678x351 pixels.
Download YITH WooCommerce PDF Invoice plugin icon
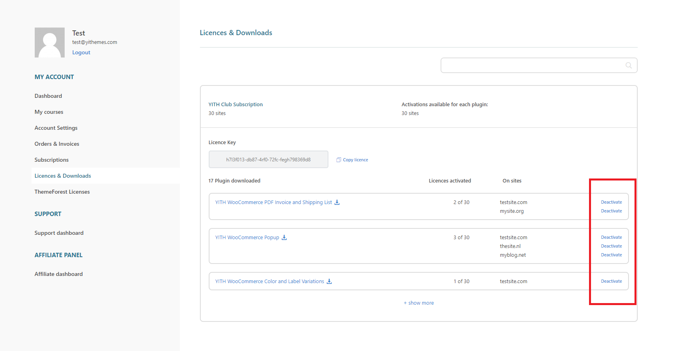tap(337, 202)
